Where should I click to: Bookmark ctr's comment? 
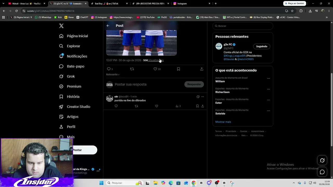[x=197, y=106]
